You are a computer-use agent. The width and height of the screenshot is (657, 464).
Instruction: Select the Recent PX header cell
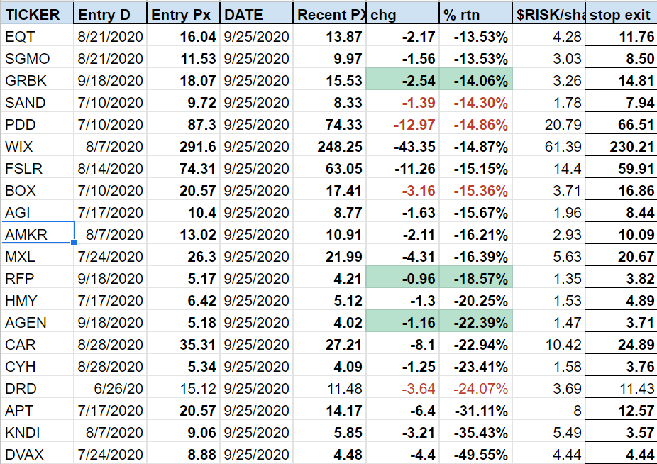329,13
